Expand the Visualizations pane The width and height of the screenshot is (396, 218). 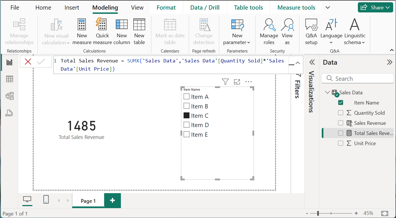point(312,62)
